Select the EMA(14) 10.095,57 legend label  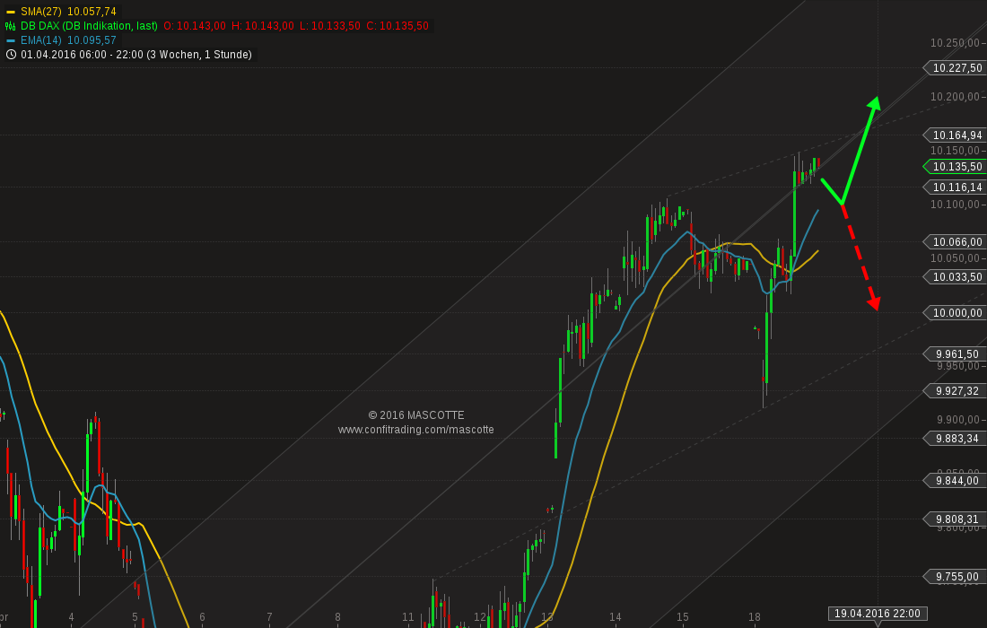[x=68, y=40]
